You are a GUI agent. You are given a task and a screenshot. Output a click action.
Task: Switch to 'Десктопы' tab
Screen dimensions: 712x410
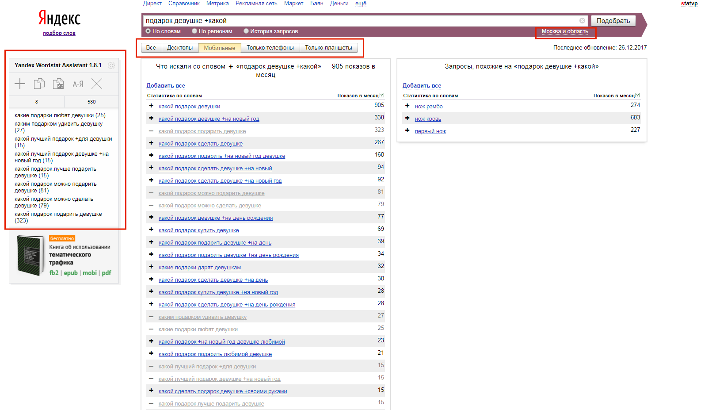coord(180,48)
